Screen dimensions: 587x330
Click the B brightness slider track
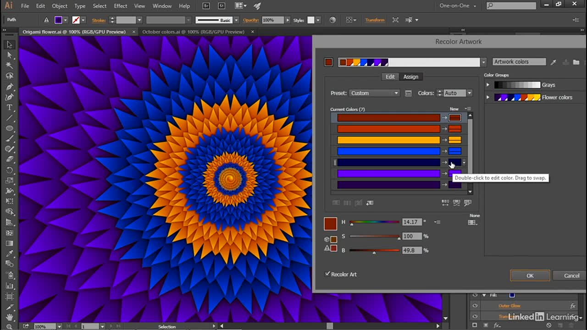(x=374, y=250)
